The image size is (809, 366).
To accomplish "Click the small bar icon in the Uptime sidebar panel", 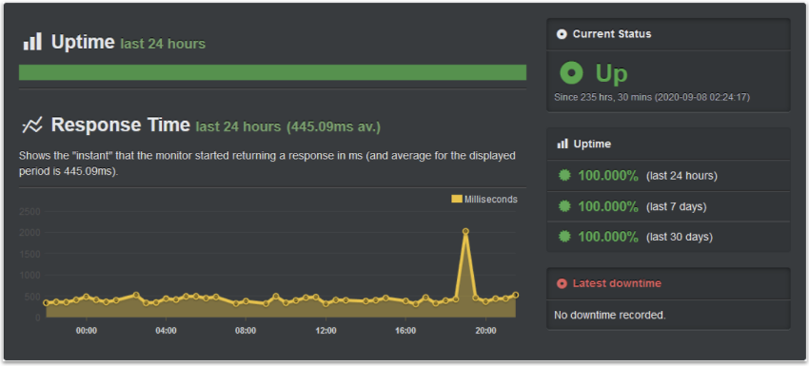I will coord(562,144).
